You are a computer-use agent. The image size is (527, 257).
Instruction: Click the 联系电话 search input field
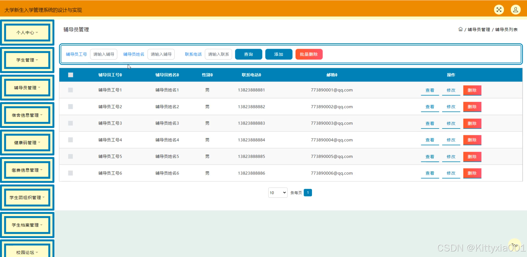click(x=218, y=54)
